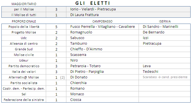The height and width of the screenshot is (104, 192).
Task: Click the GLI ELETTI title
Action: [92, 3]
